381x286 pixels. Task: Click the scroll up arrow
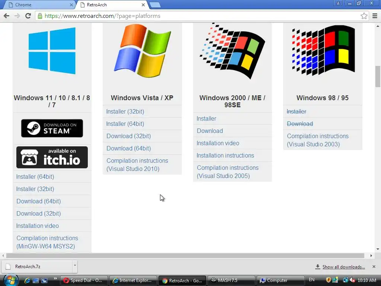(378, 26)
